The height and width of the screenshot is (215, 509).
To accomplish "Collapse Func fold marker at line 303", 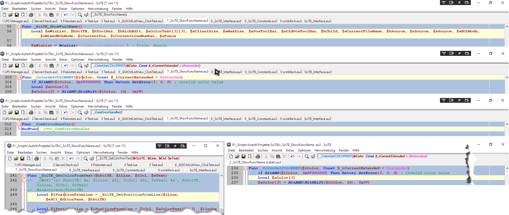I will (19, 77).
